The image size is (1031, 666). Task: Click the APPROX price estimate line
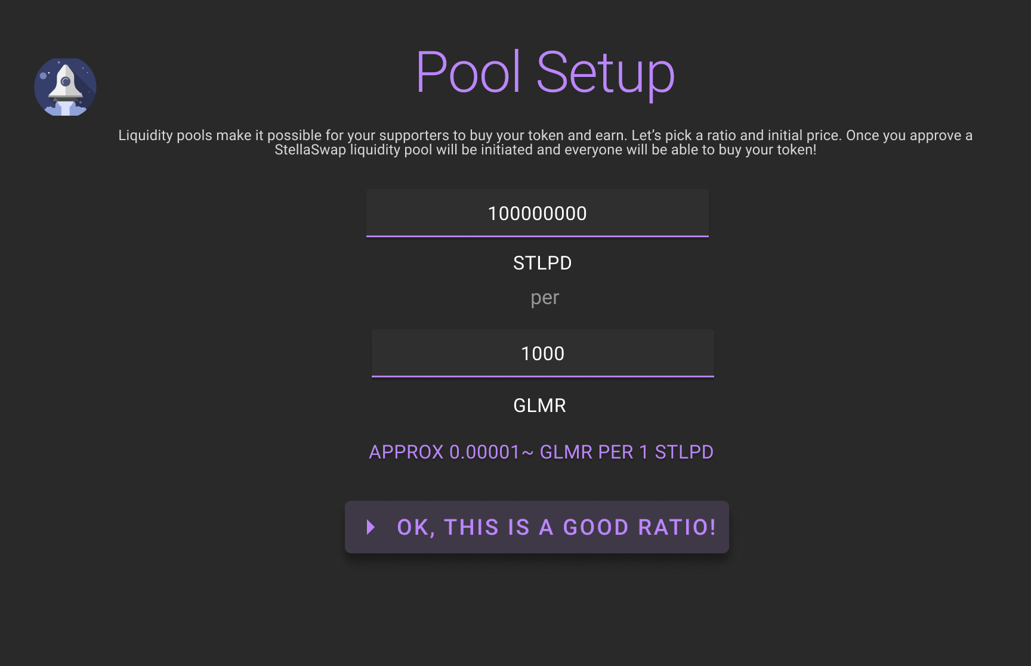click(541, 452)
